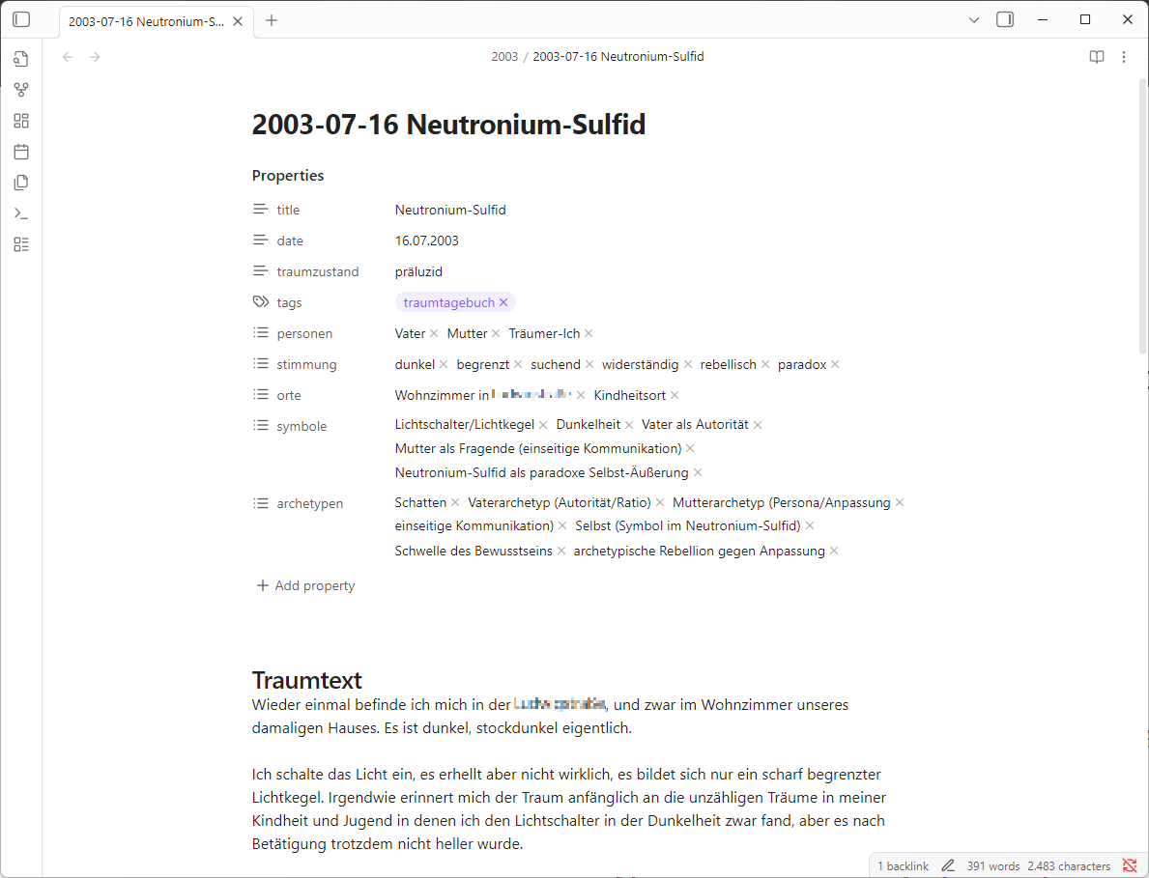1149x878 pixels.
Task: Remove the traumtagebuch tag
Action: (x=503, y=302)
